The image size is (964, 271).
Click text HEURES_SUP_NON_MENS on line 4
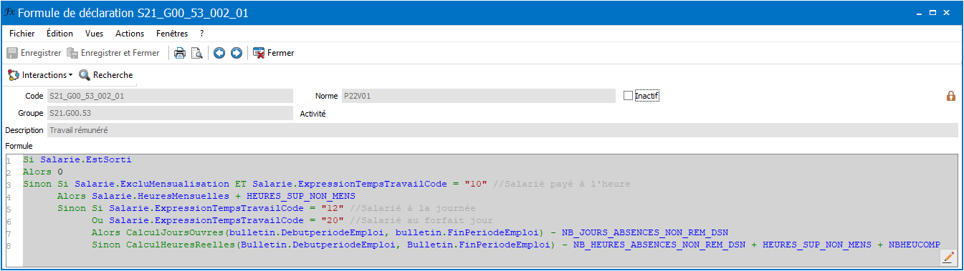pos(300,196)
